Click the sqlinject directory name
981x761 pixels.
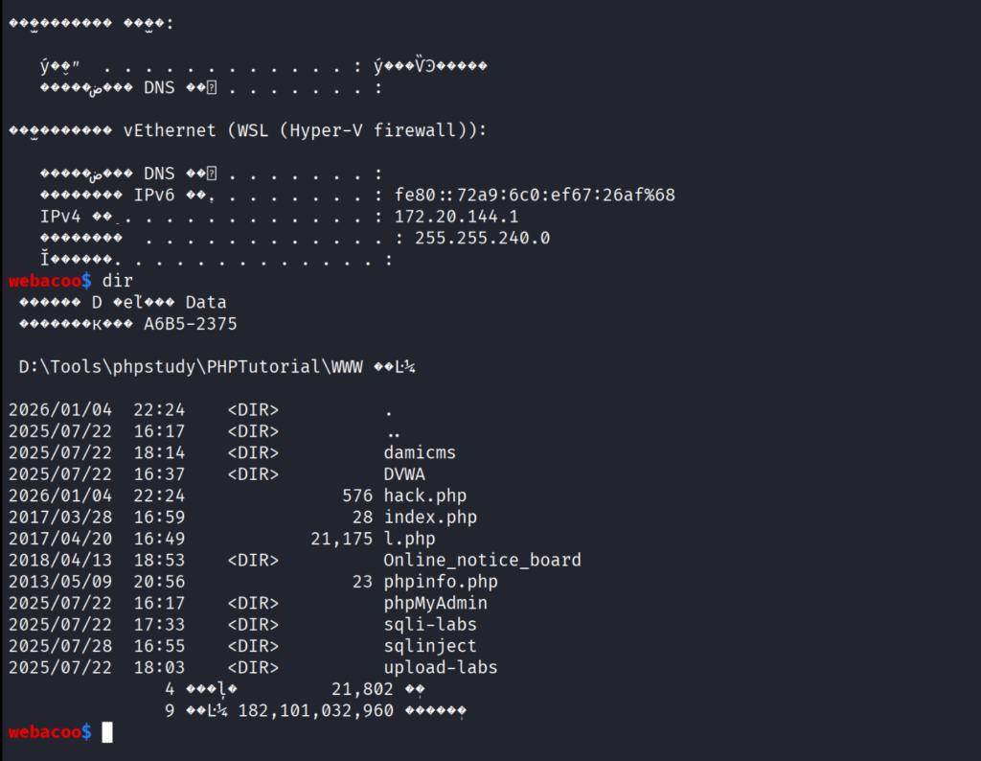pos(430,646)
